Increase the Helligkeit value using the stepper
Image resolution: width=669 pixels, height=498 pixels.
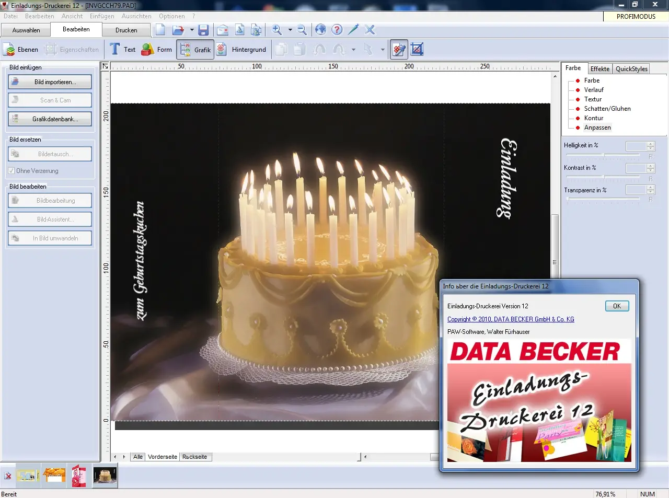click(x=651, y=144)
